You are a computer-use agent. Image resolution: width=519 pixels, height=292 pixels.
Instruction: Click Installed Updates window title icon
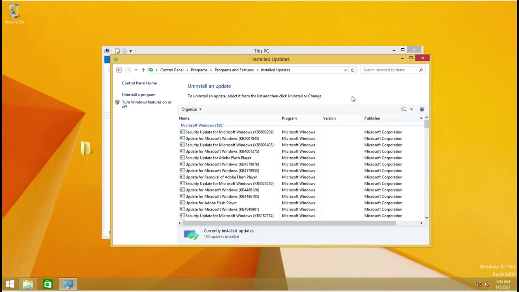click(116, 59)
